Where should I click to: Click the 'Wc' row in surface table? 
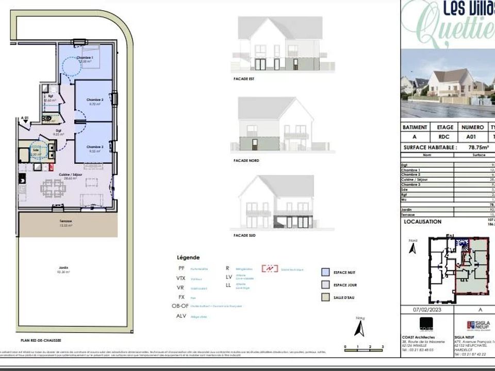click(448, 200)
